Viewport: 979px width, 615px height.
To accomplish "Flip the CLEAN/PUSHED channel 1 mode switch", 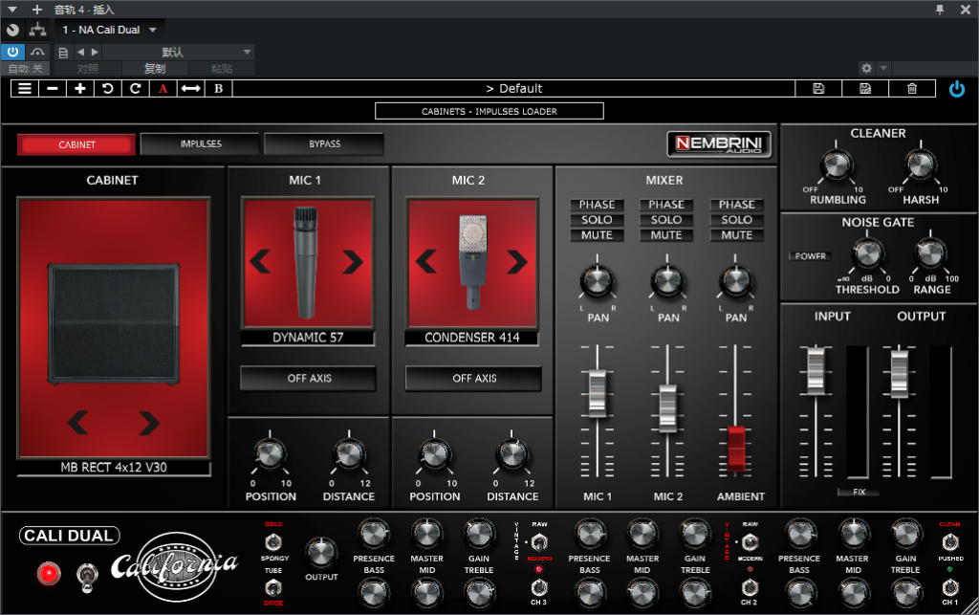I will click(949, 542).
